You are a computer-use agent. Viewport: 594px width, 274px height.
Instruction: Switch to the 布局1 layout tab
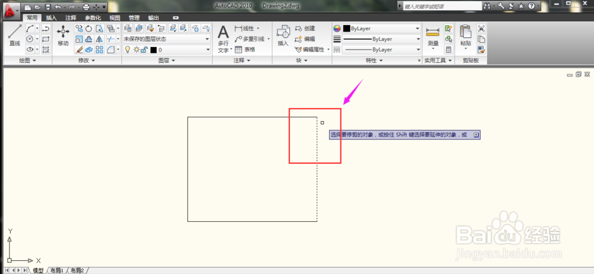(x=58, y=270)
